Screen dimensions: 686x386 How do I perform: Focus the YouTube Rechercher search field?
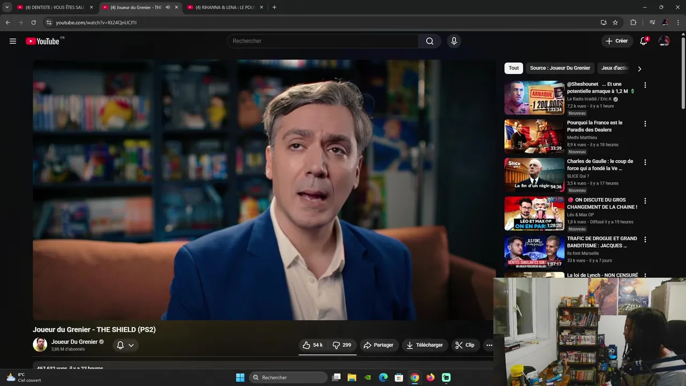pos(323,41)
